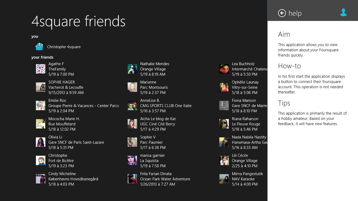This screenshot has width=358, height=201.
Task: Click the blue user profile icon
Action: click(343, 12)
